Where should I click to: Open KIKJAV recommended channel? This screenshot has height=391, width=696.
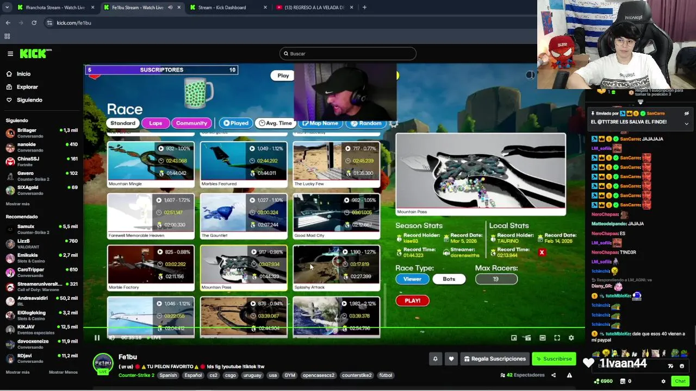(x=41, y=330)
